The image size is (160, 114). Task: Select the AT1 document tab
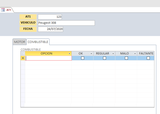pos(7,10)
